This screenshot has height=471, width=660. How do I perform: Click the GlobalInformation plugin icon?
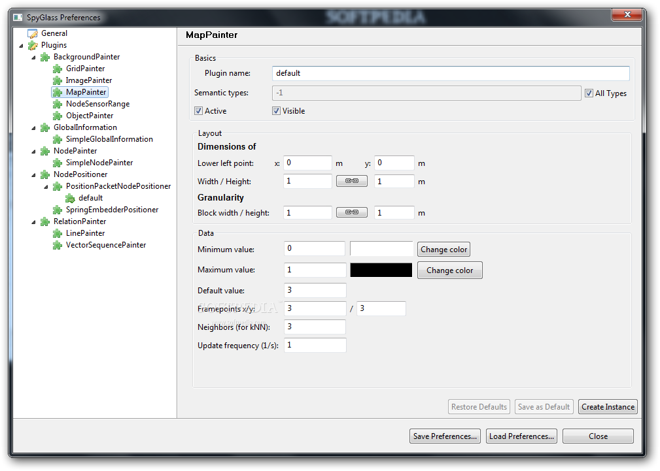click(45, 127)
